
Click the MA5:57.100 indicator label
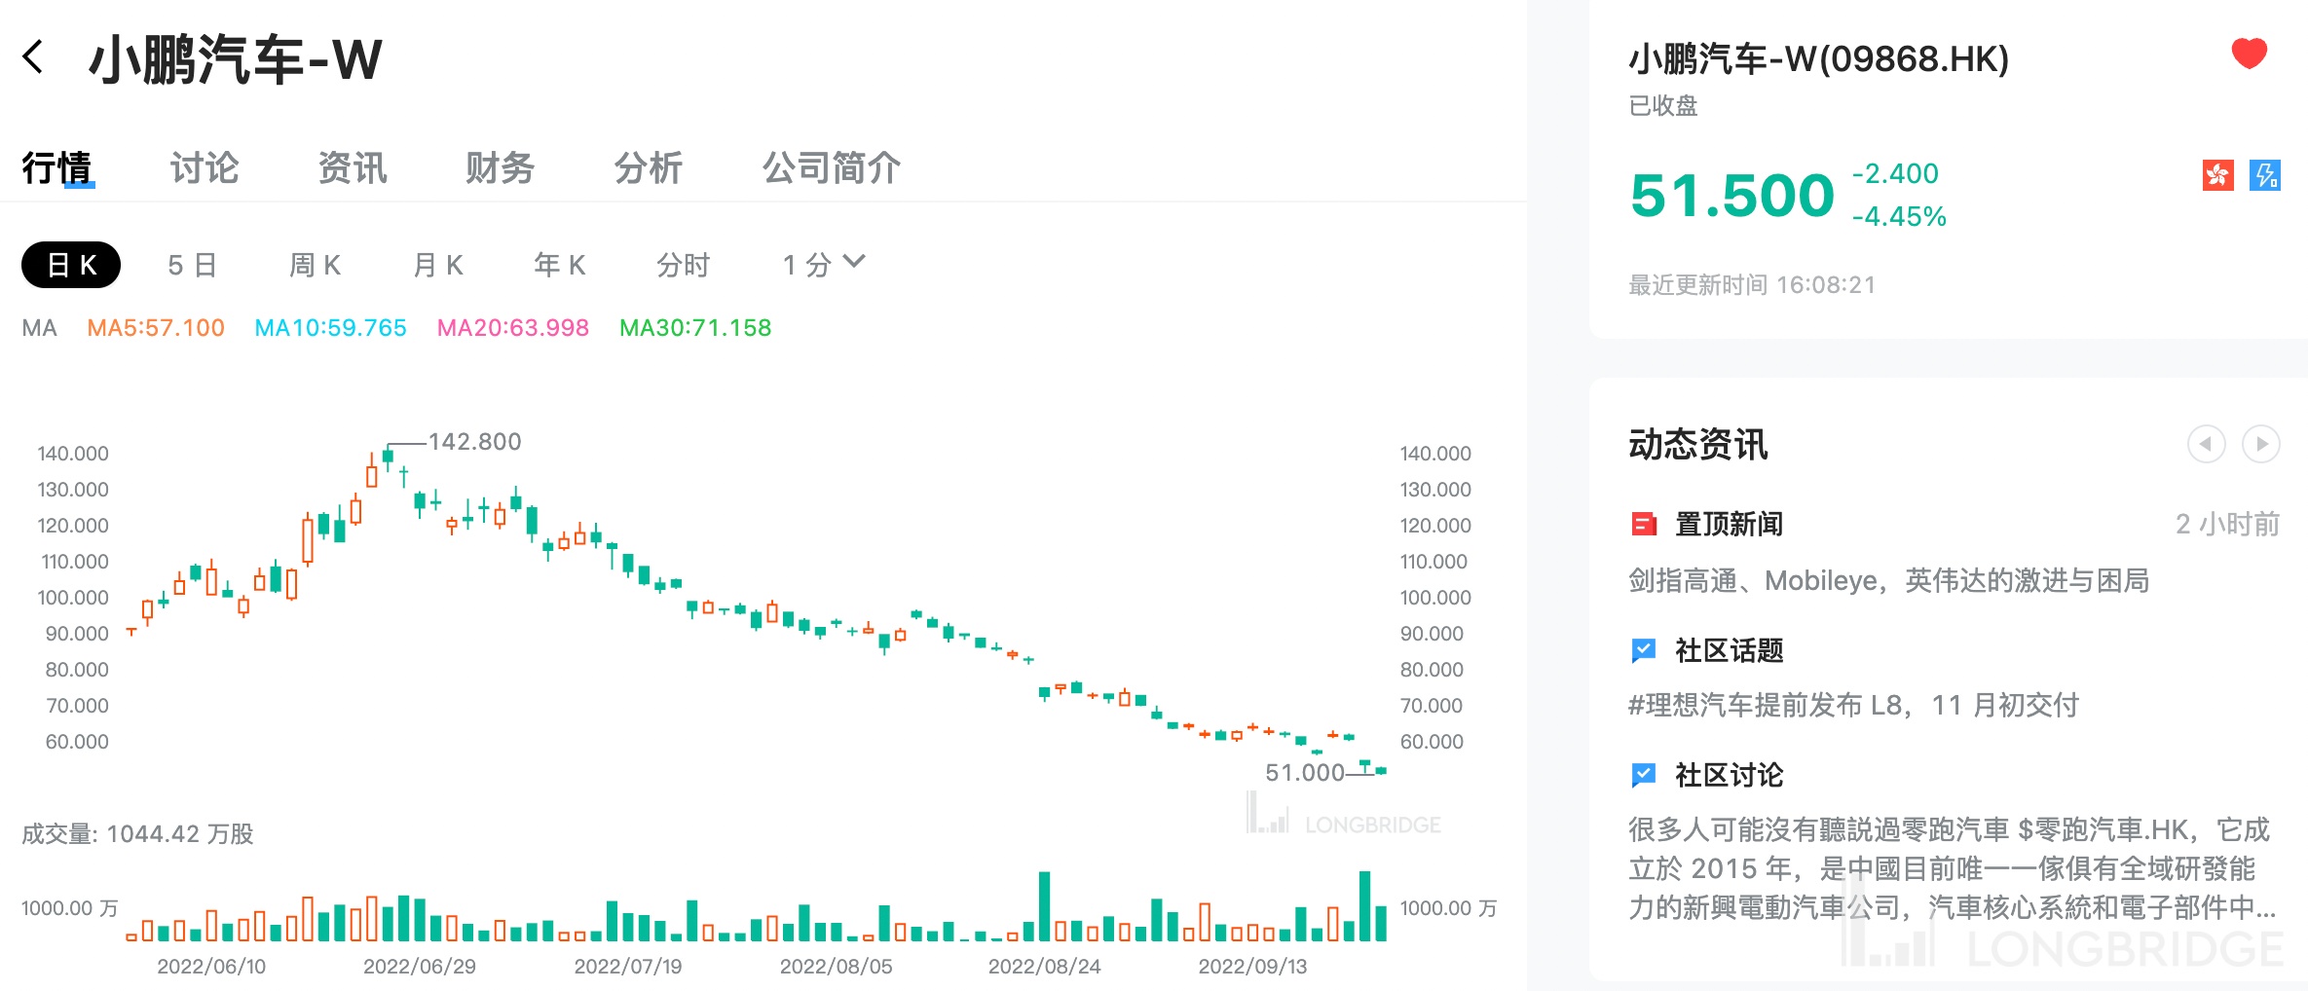click(x=156, y=328)
